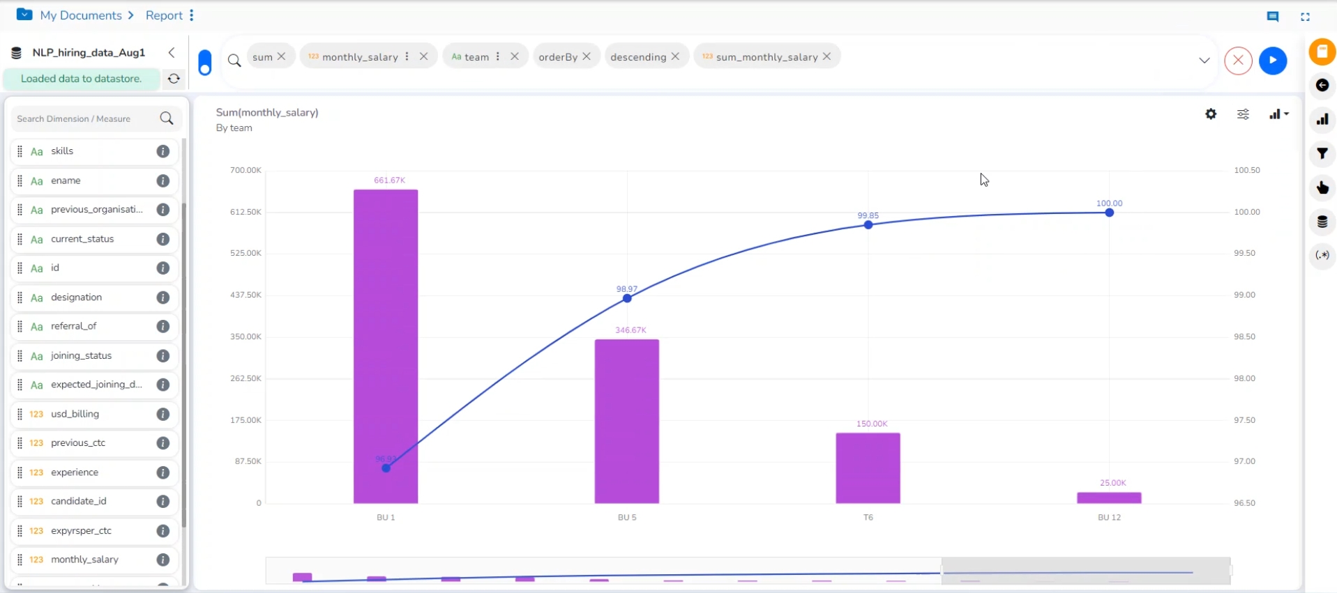
Task: Click the blue run query play button
Action: point(1272,61)
